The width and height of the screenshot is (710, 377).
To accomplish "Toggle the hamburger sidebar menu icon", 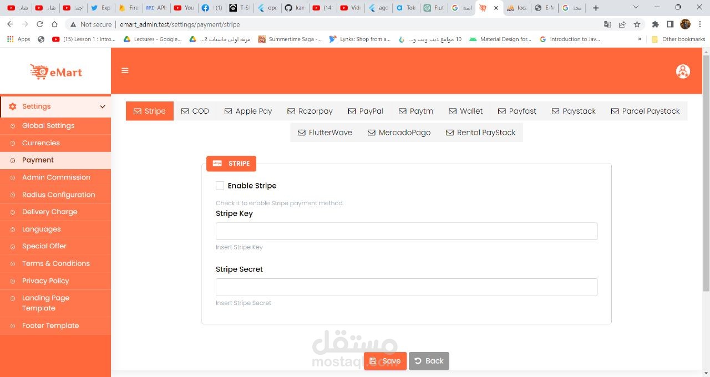I will [x=125, y=70].
